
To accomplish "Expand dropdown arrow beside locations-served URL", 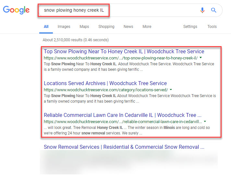I will 171,90.
